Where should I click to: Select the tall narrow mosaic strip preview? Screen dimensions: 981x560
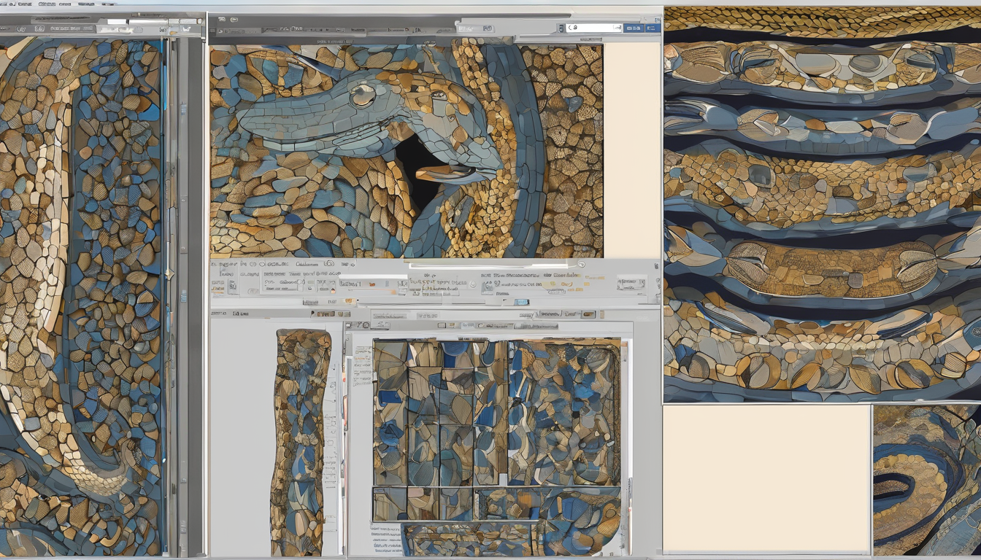301,441
